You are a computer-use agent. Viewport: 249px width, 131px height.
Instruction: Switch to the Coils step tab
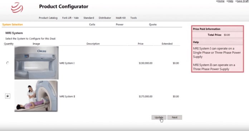tap(92, 25)
